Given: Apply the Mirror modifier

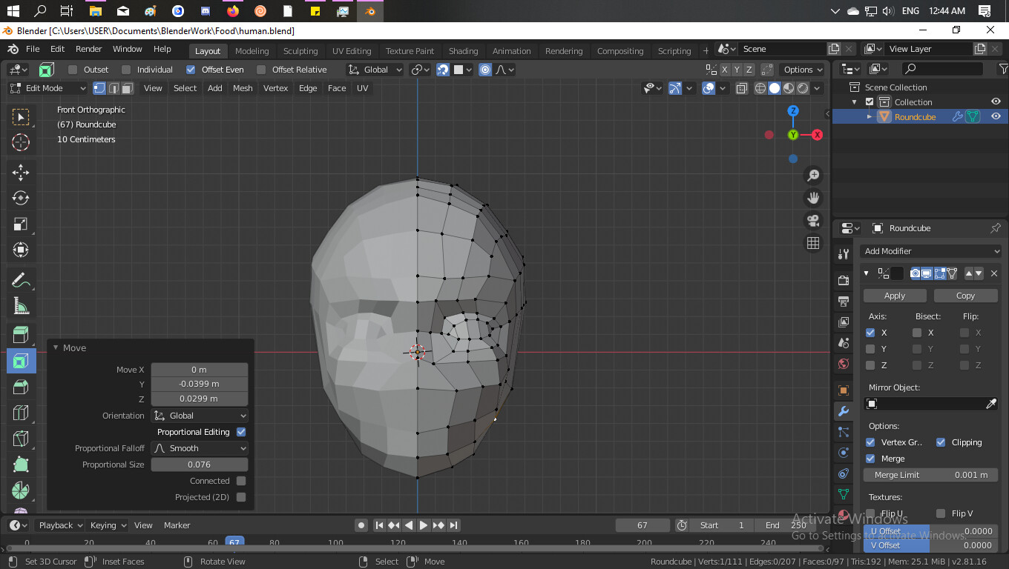Looking at the screenshot, I should pyautogui.click(x=895, y=295).
